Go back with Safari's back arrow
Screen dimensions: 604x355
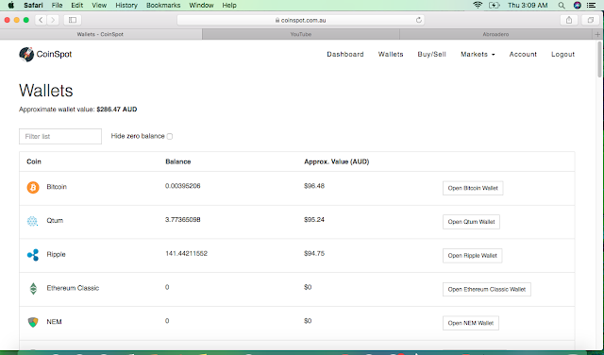(41, 20)
